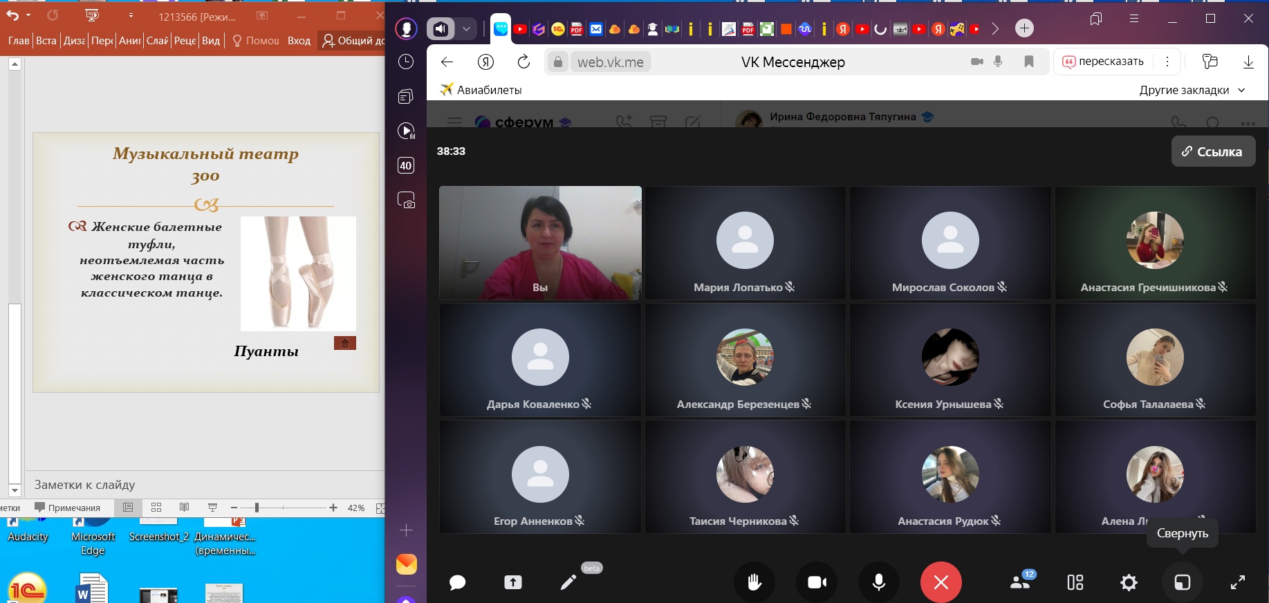Screen dimensions: 1269x603
Task: Open the call chat bubble icon
Action: (x=457, y=582)
